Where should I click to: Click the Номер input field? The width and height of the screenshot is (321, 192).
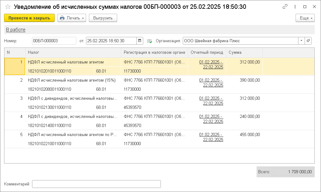click(54, 41)
